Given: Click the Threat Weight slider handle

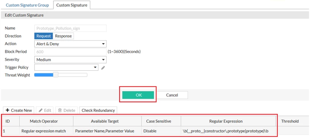Looking at the screenshot, I should pyautogui.click(x=56, y=75).
